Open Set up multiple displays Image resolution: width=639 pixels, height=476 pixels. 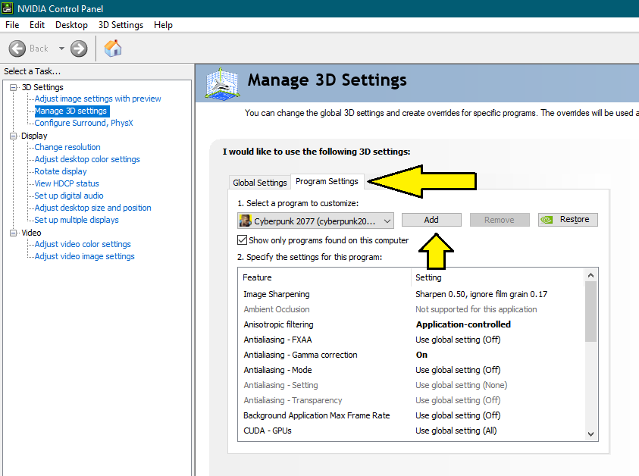pos(77,220)
